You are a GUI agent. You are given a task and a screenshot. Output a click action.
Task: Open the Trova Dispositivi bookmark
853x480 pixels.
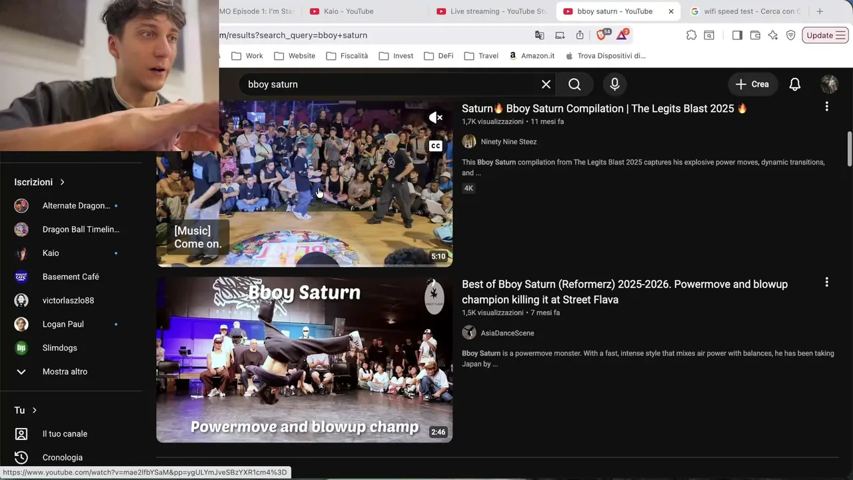[x=606, y=56]
